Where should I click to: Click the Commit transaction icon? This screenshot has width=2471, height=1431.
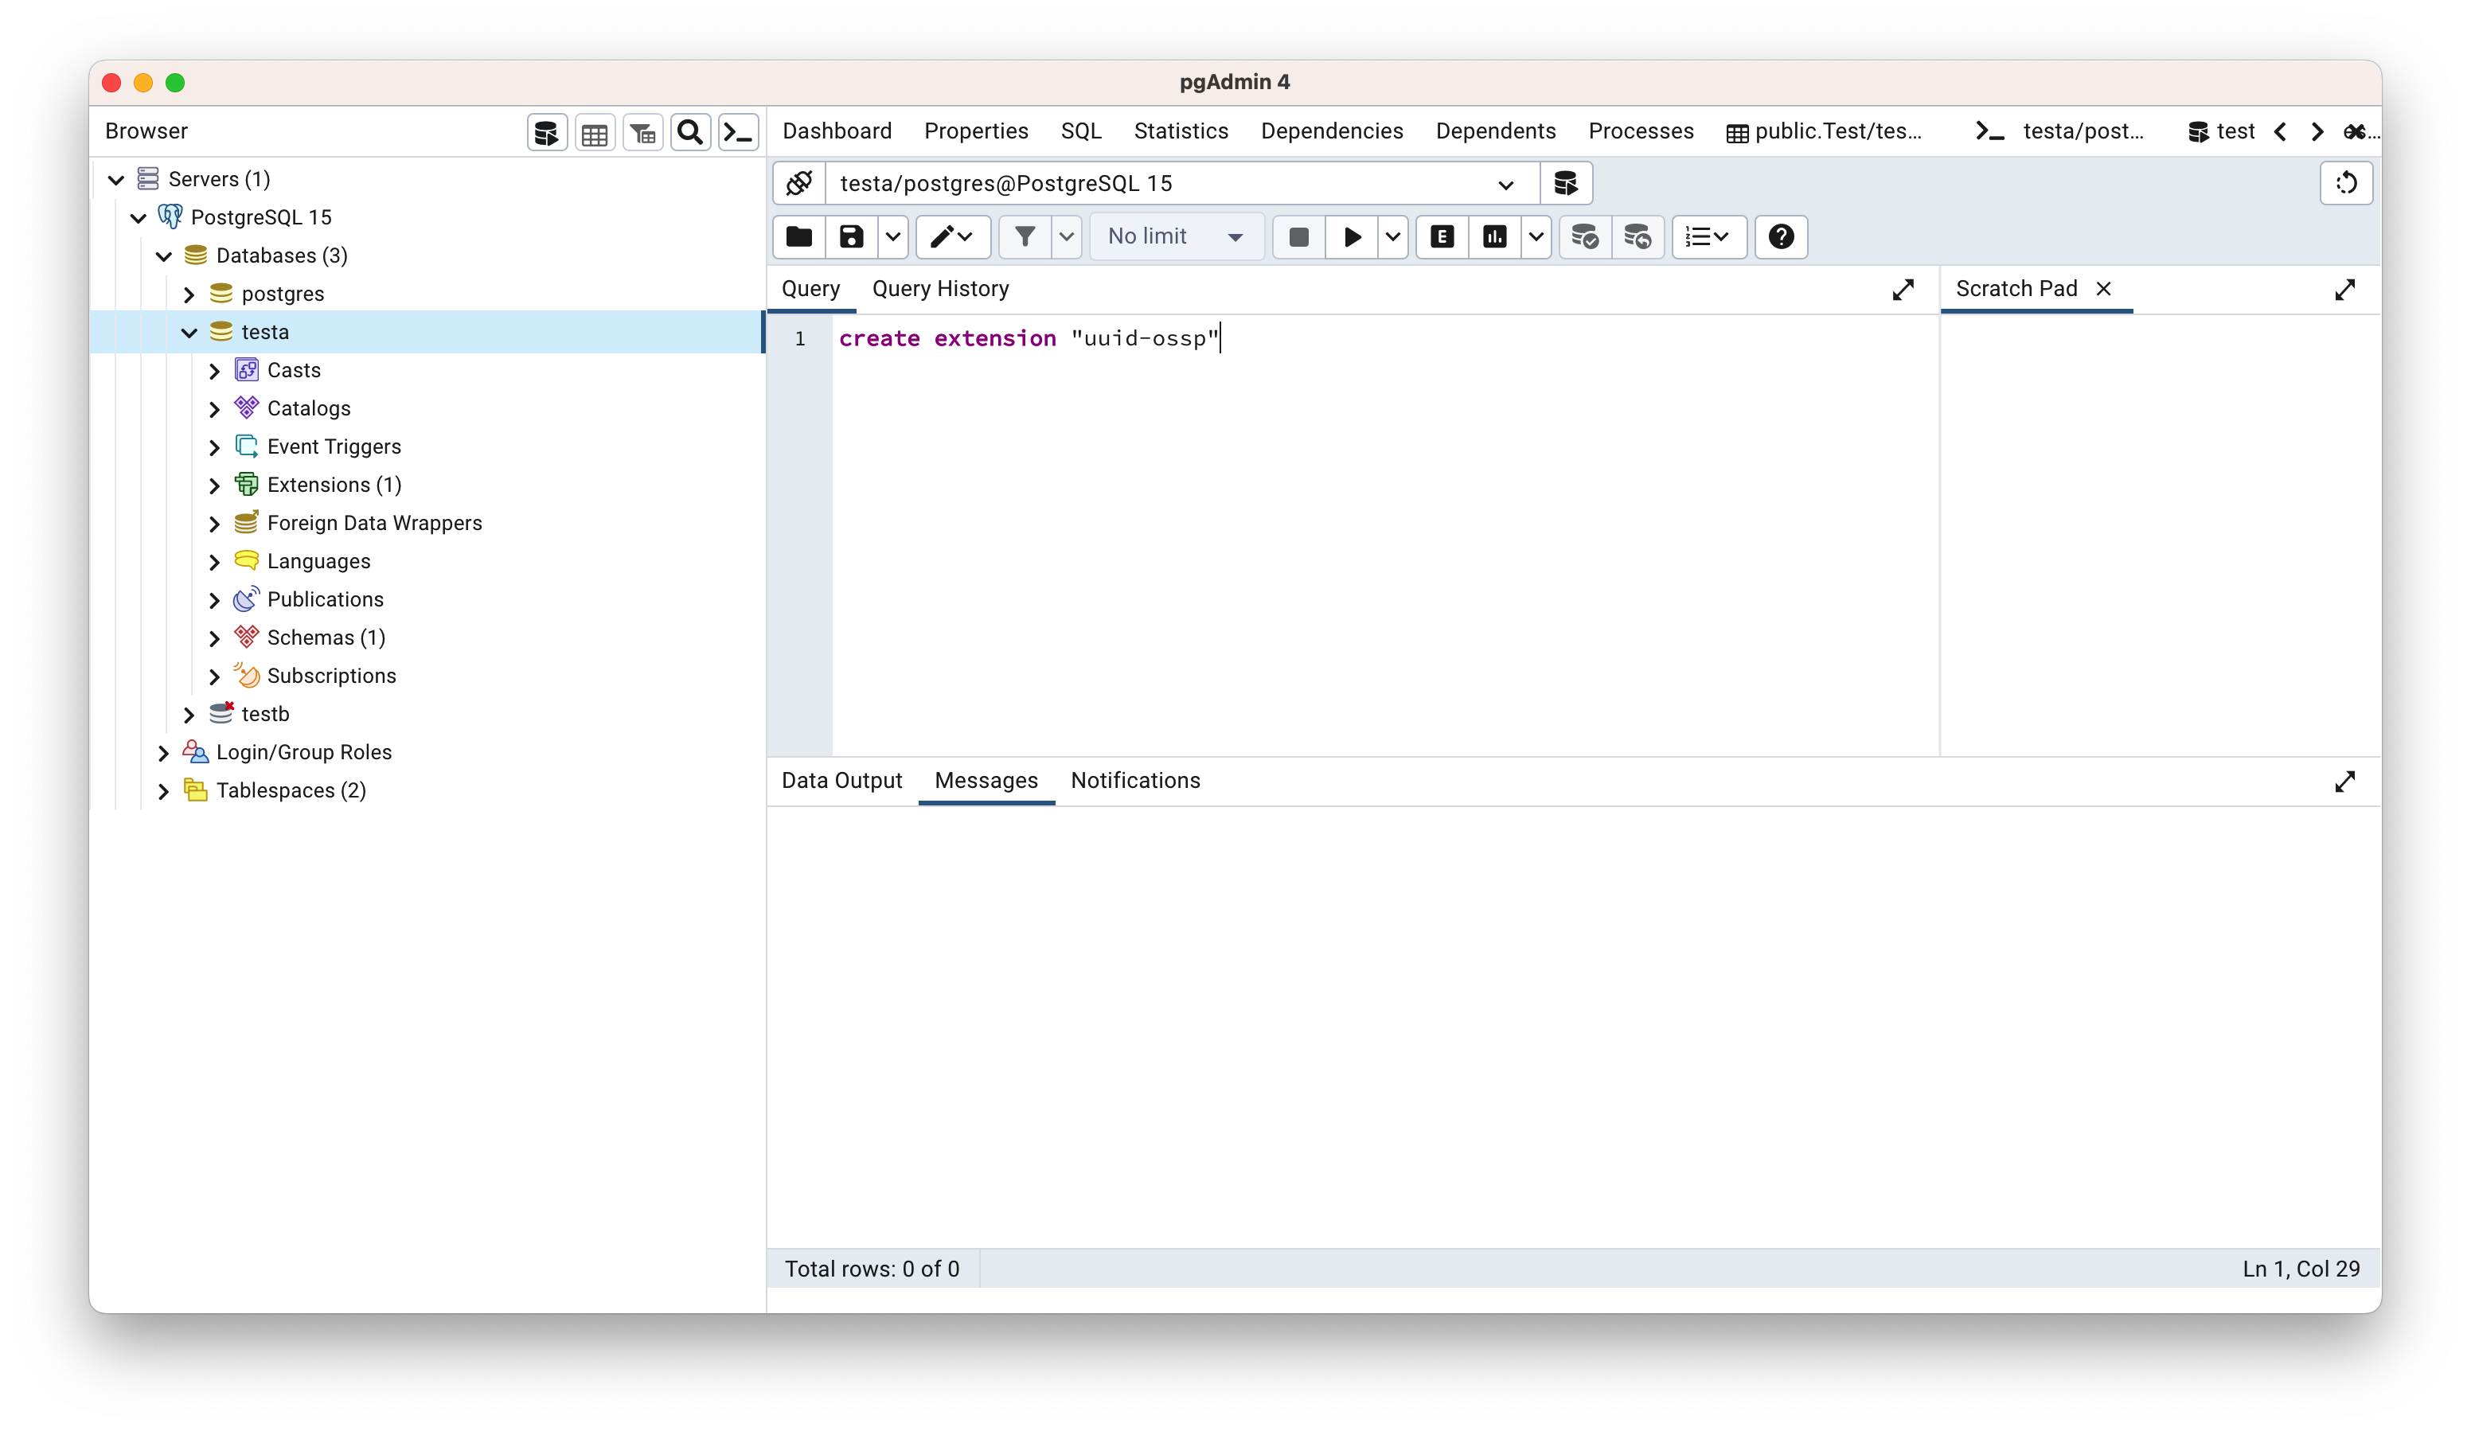point(1585,237)
